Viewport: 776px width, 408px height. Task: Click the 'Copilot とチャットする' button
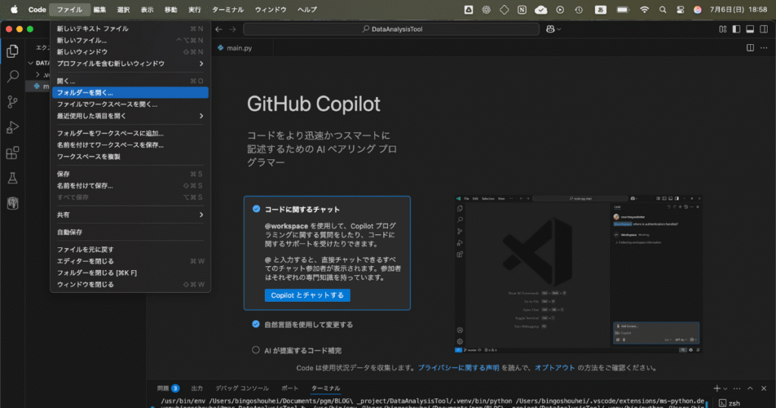(308, 295)
